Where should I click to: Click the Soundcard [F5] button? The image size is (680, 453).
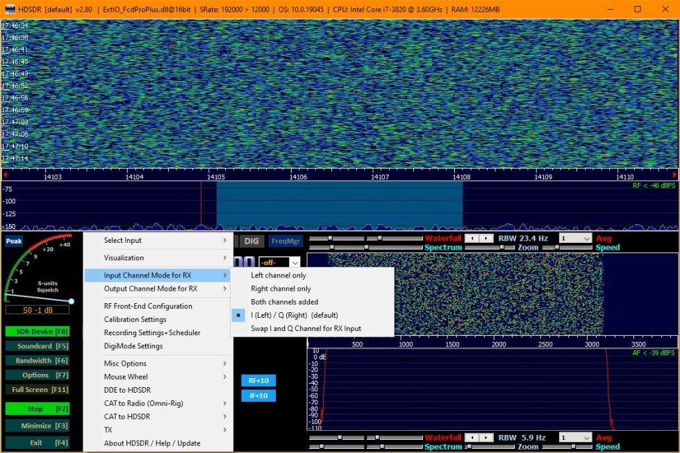coord(37,346)
